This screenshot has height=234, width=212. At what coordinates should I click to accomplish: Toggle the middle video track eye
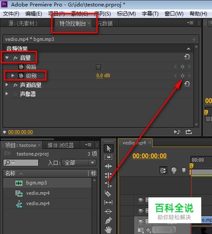pos(140,210)
